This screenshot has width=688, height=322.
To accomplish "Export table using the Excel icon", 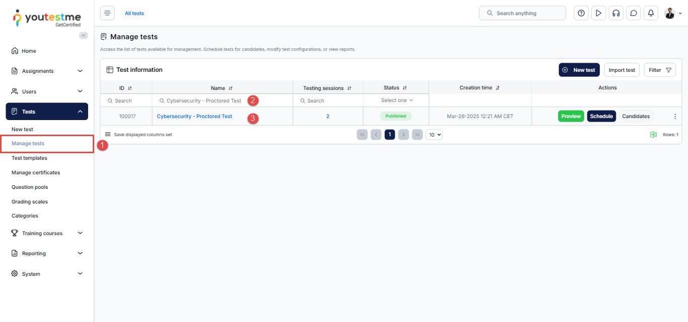I will click(x=653, y=135).
